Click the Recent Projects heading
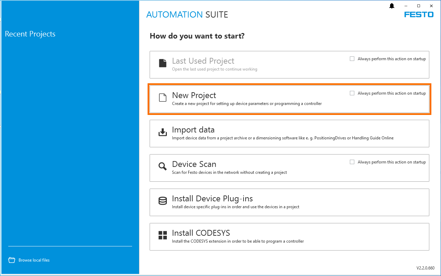This screenshot has height=276, width=441. (30, 34)
